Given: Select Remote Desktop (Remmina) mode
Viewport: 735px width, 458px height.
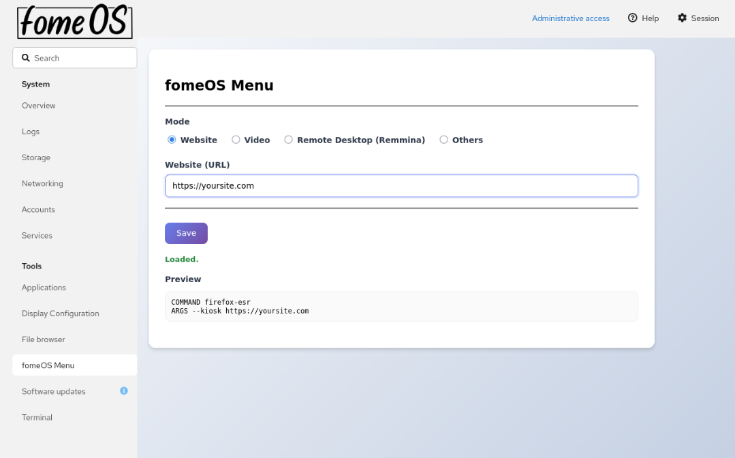Looking at the screenshot, I should [x=288, y=139].
